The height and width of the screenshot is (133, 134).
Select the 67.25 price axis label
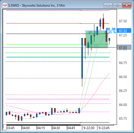123,35
